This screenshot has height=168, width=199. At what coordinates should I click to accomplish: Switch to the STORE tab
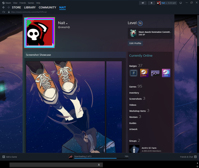click(x=16, y=7)
